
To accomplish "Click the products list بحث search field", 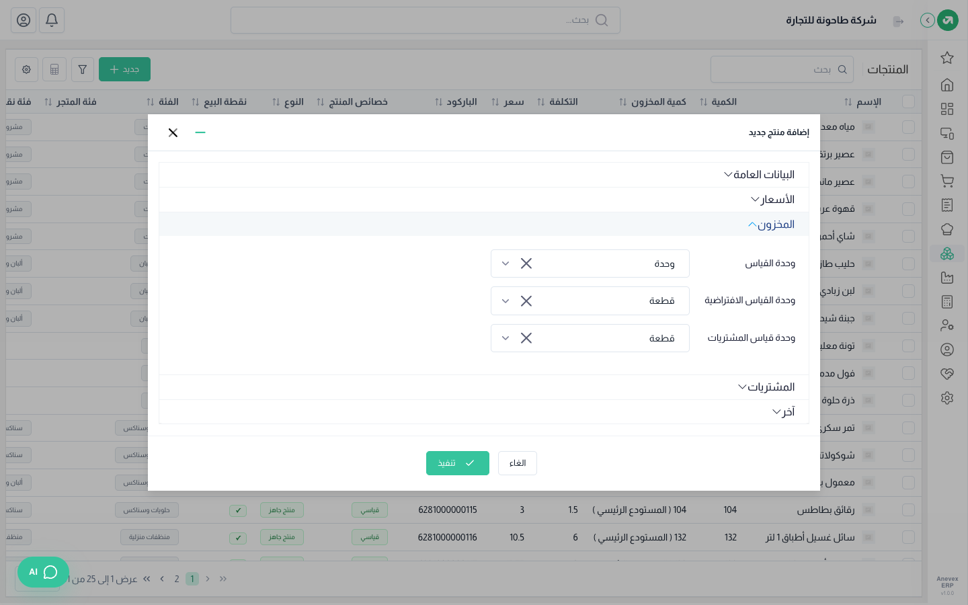I will tap(782, 69).
